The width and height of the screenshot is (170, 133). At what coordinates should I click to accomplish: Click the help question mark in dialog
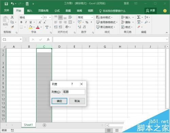click(72, 84)
